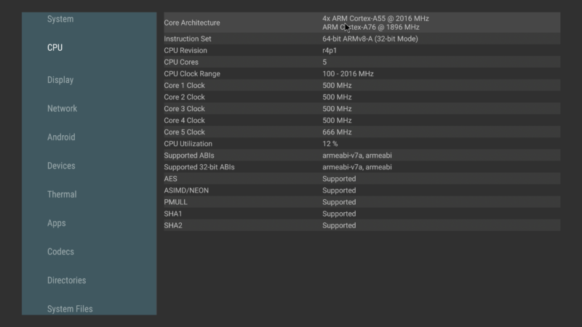Select the Instruction Set row
Viewport: 582px width, 327px height.
(362, 39)
